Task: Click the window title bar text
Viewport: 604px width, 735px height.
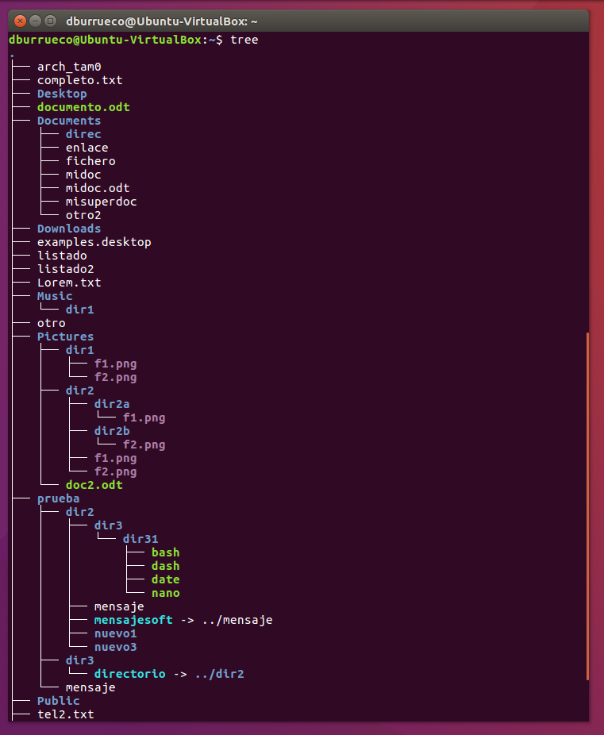Action: (x=162, y=21)
